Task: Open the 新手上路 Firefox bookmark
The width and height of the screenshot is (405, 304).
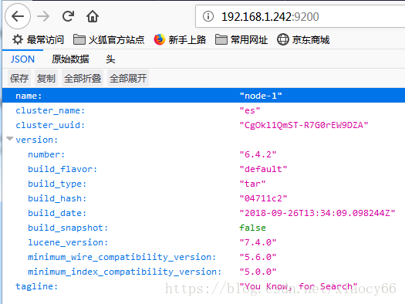Action: [x=180, y=40]
